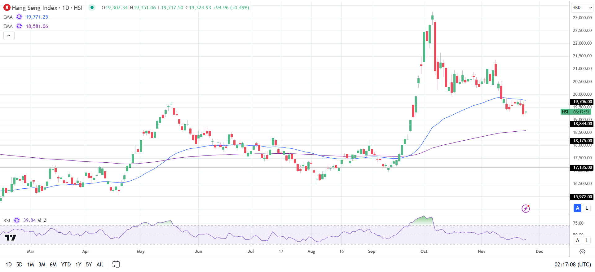Screen dimensions: 595x272
Task: Select the All time range
Action: click(x=100, y=265)
